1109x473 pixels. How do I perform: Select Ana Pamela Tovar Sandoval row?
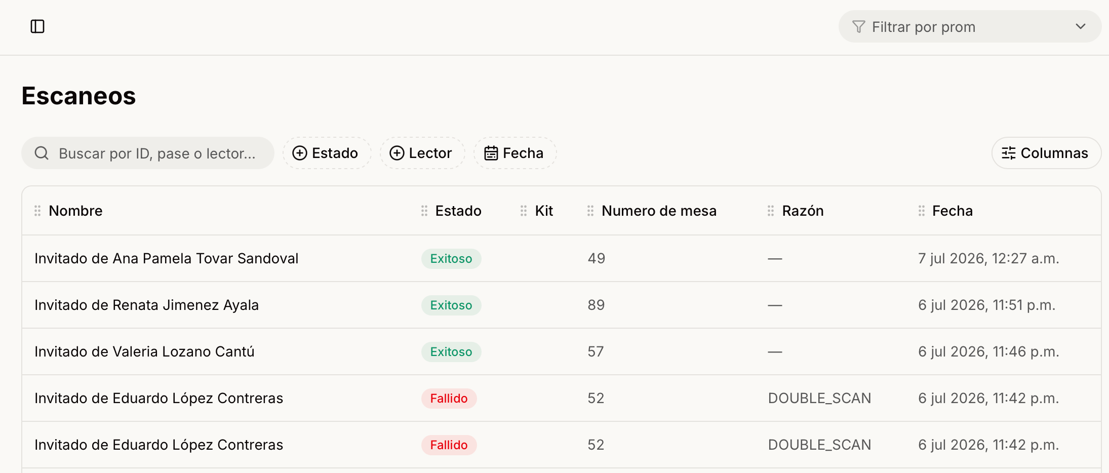tap(561, 258)
